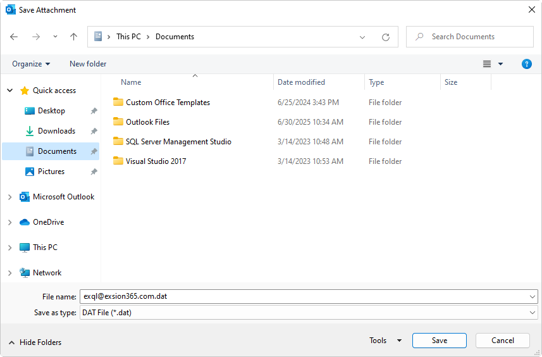Open the Tools menu

[385, 341]
